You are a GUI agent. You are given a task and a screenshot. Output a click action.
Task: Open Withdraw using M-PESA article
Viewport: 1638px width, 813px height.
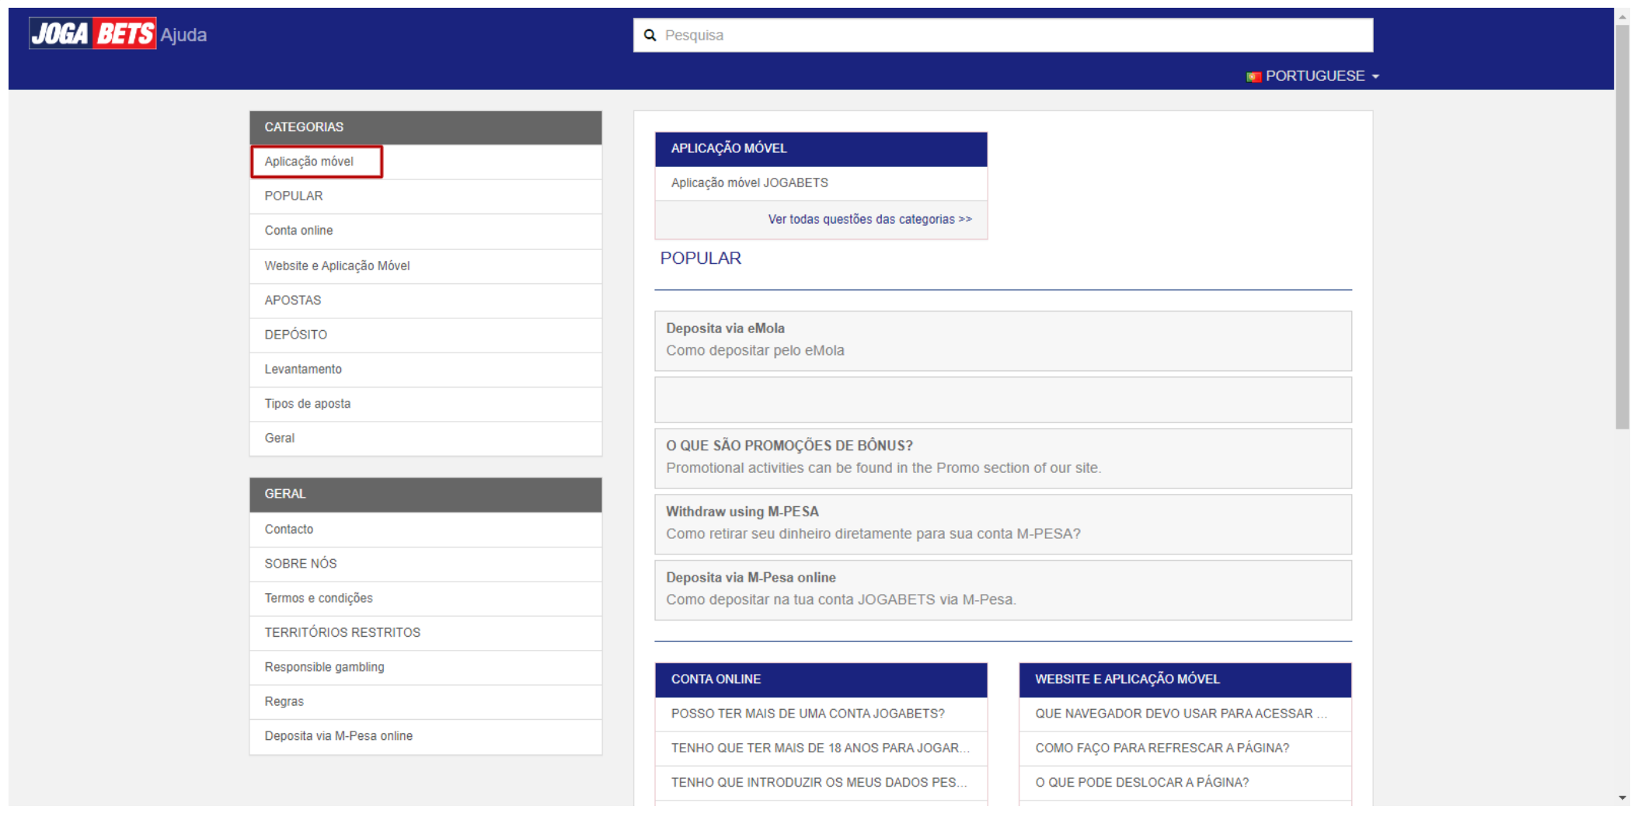[1002, 524]
